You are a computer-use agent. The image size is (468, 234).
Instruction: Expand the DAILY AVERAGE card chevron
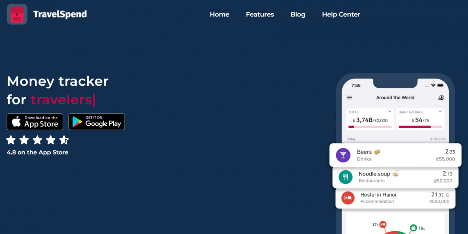pos(440,111)
